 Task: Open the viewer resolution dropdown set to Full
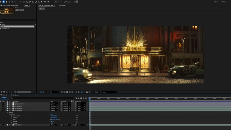click(x=54, y=92)
